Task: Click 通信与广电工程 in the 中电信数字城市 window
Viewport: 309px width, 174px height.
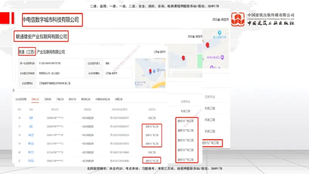Action: (211, 143)
